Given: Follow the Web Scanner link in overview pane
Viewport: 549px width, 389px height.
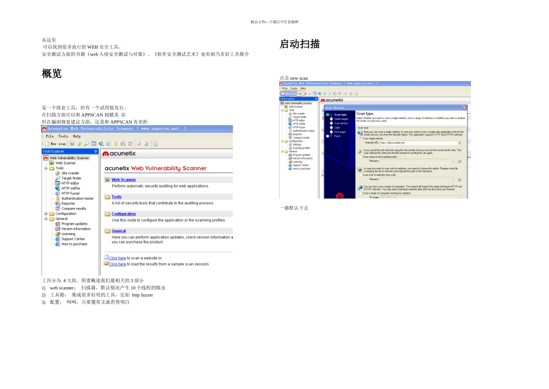Looking at the screenshot, I should point(124,179).
